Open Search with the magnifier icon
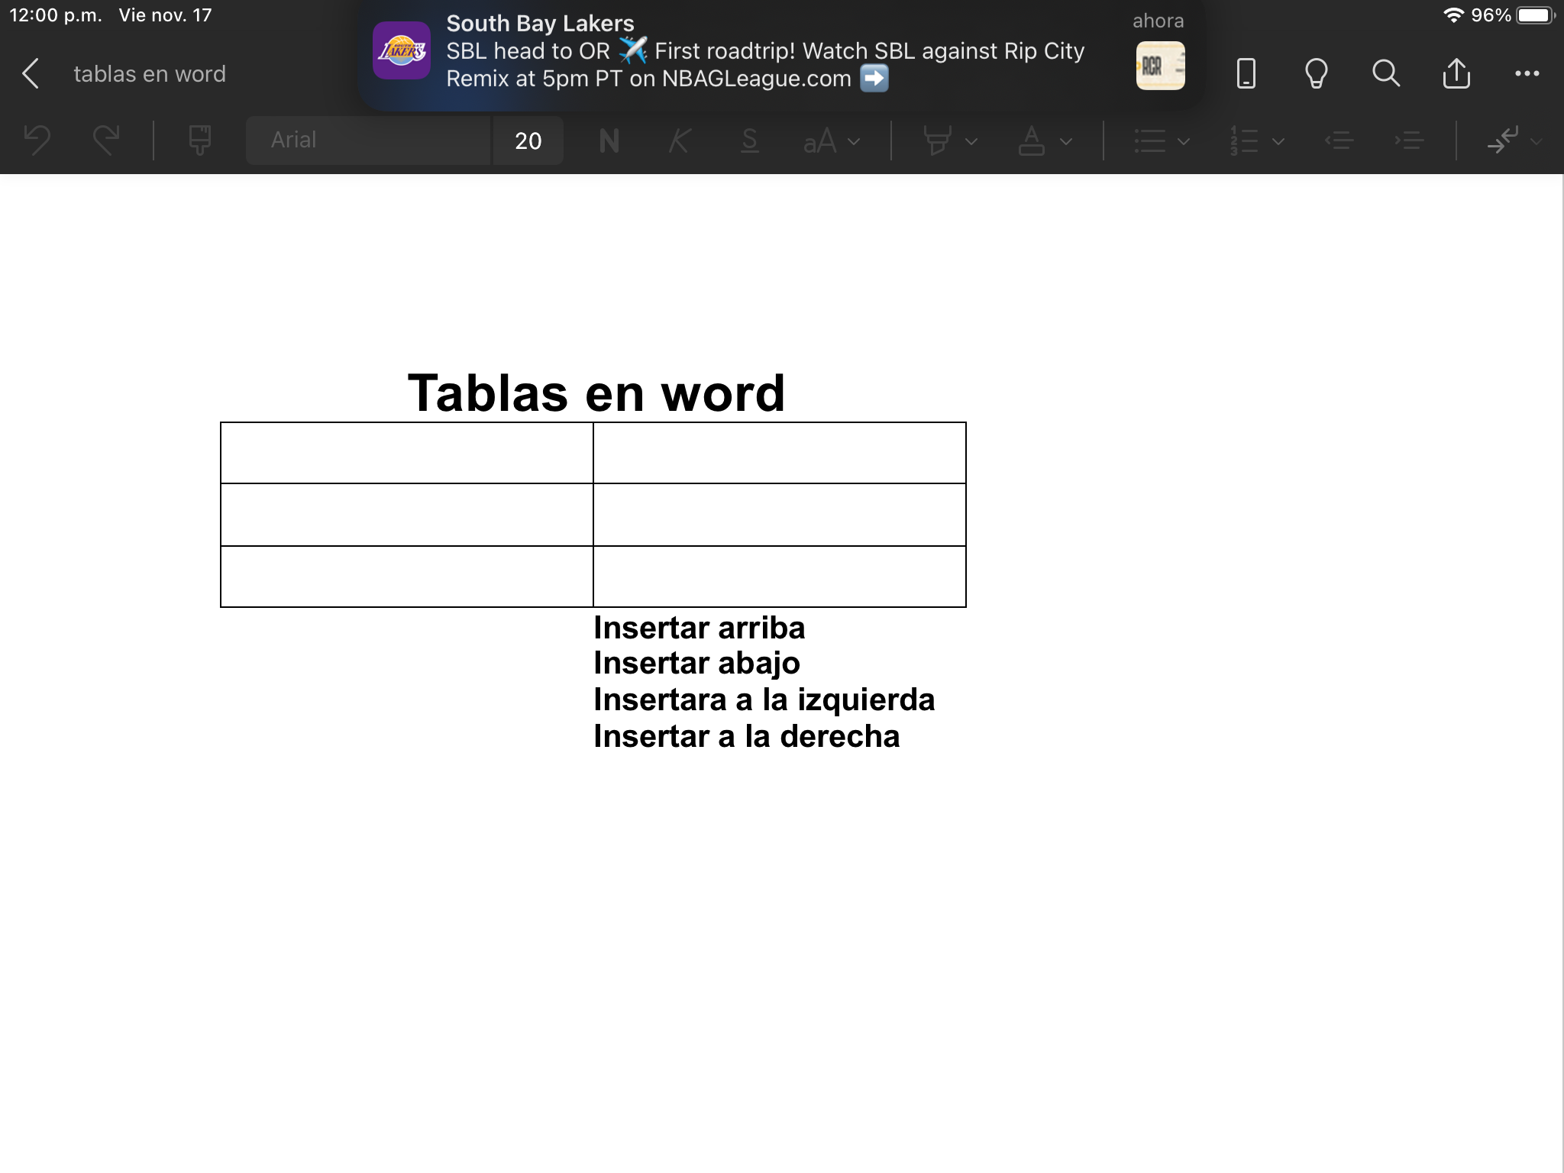Screen dimensions: 1564x1173 point(1385,74)
